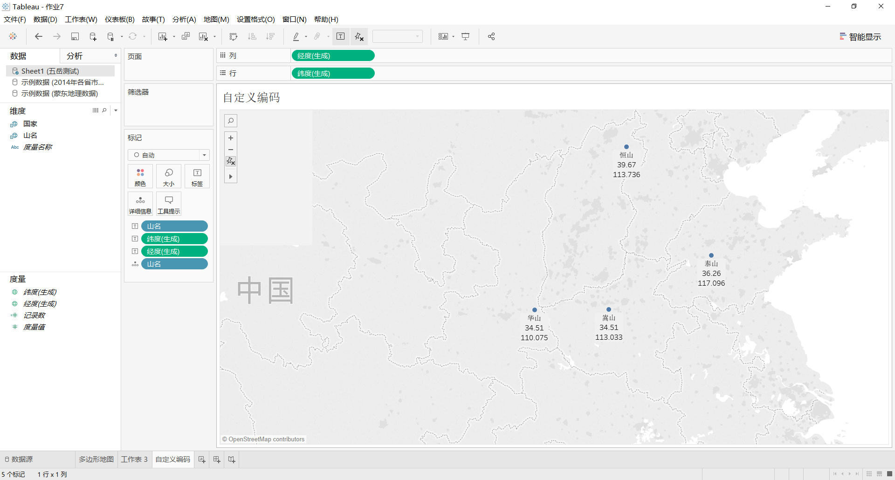Open the fit selector dropdown in the toolbar
Viewport: 895px width, 480px height.
(x=417, y=36)
